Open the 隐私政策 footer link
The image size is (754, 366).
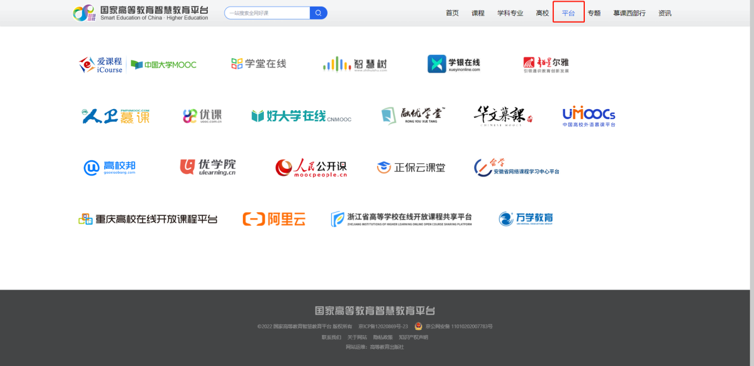click(x=382, y=337)
